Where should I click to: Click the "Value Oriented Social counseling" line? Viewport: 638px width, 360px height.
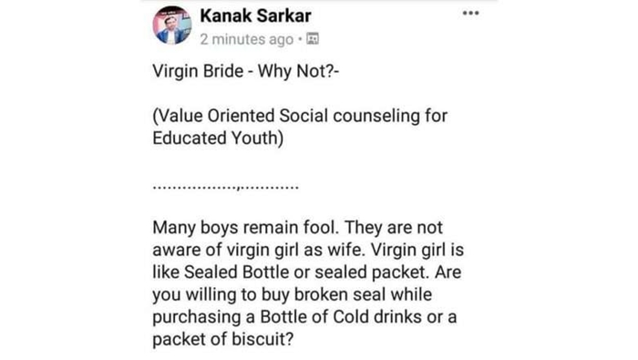(x=300, y=116)
